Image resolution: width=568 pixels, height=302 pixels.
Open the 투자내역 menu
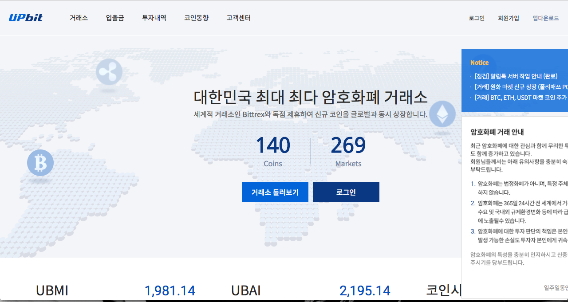pos(154,18)
